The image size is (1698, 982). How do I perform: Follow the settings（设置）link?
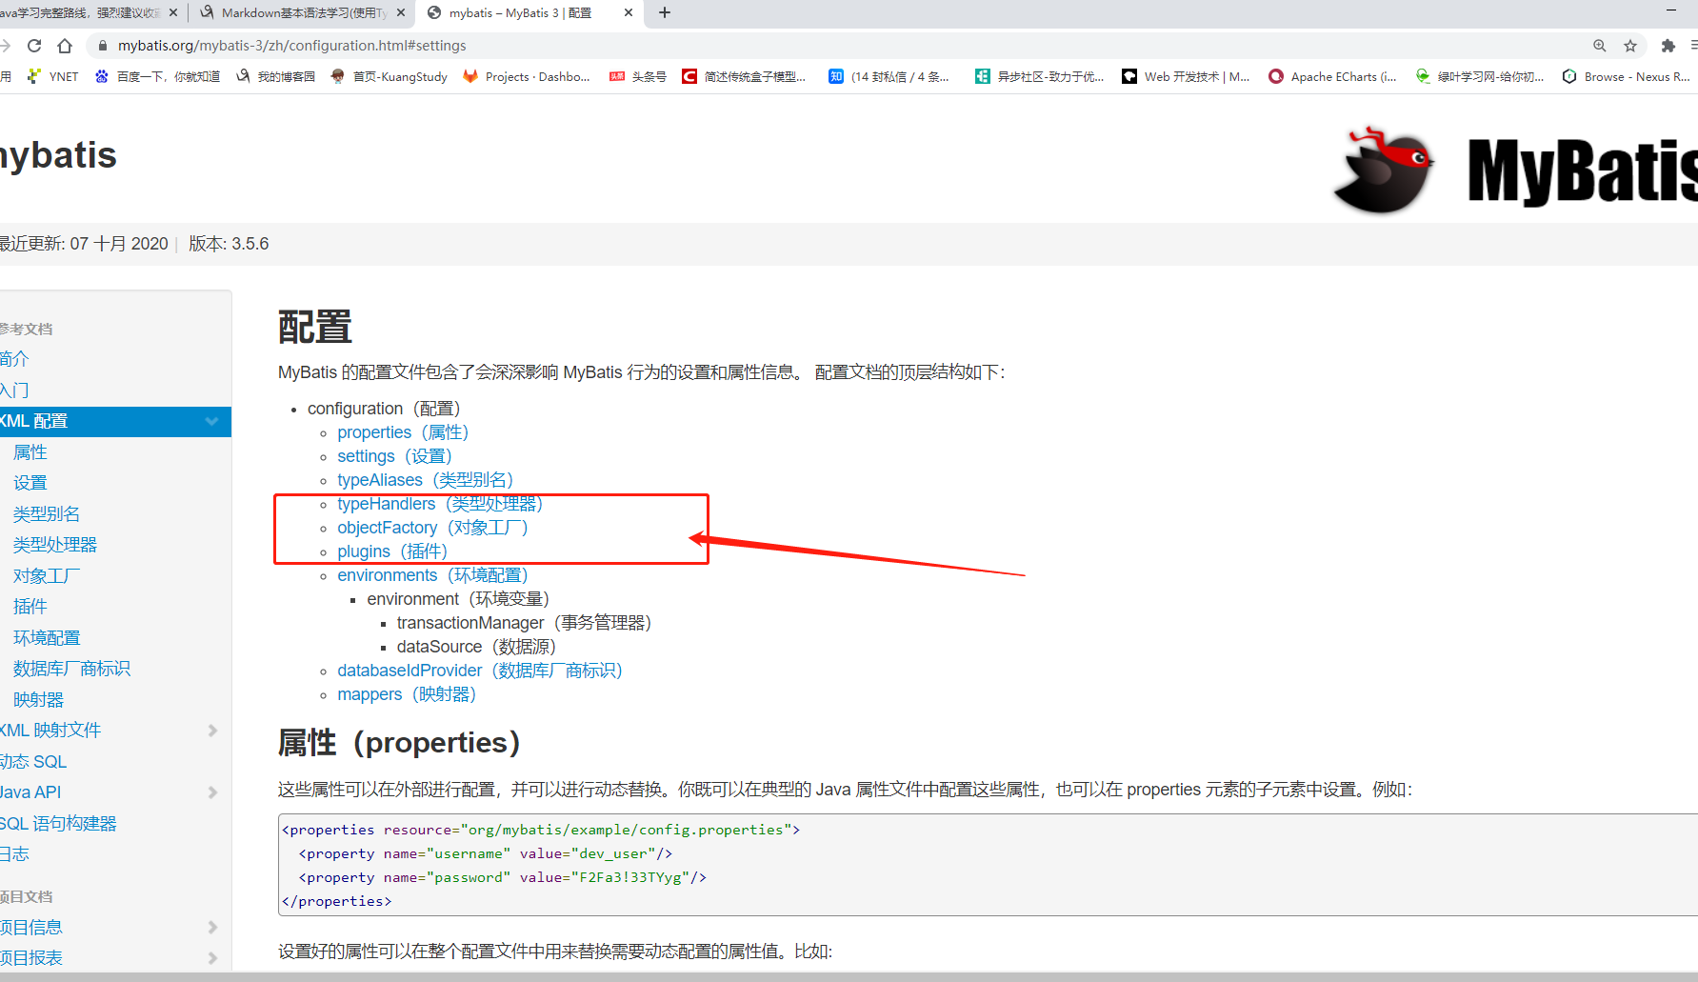coord(394,456)
